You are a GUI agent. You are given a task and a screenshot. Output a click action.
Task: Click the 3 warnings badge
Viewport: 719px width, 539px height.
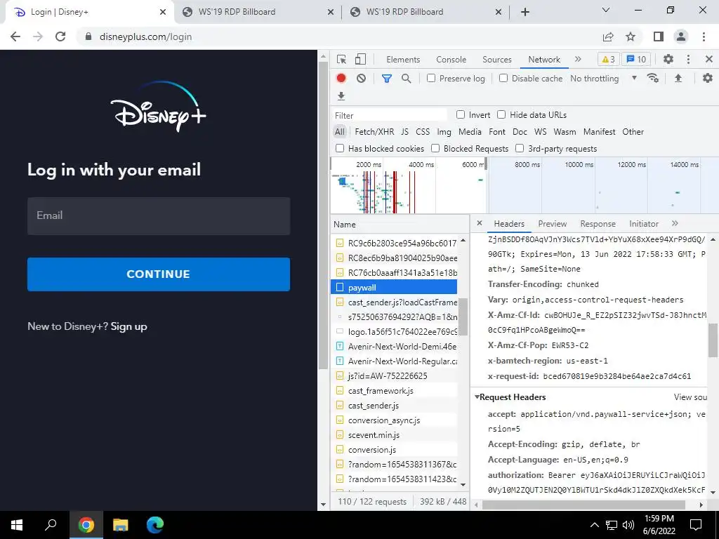tap(609, 59)
